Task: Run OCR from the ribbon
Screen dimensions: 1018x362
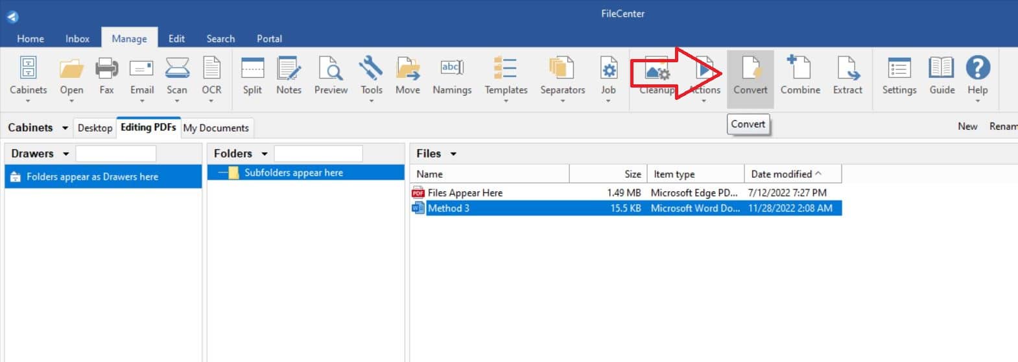Action: tap(211, 77)
